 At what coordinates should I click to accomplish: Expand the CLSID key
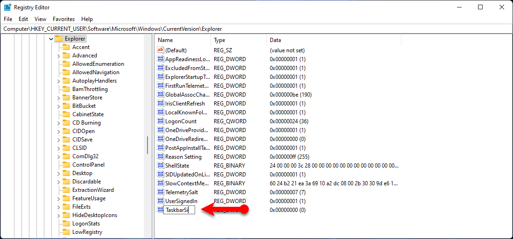click(x=58, y=148)
